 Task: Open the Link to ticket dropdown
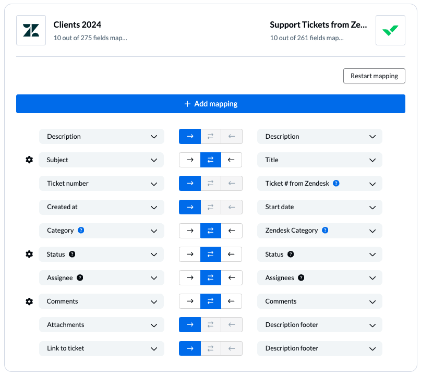102,348
